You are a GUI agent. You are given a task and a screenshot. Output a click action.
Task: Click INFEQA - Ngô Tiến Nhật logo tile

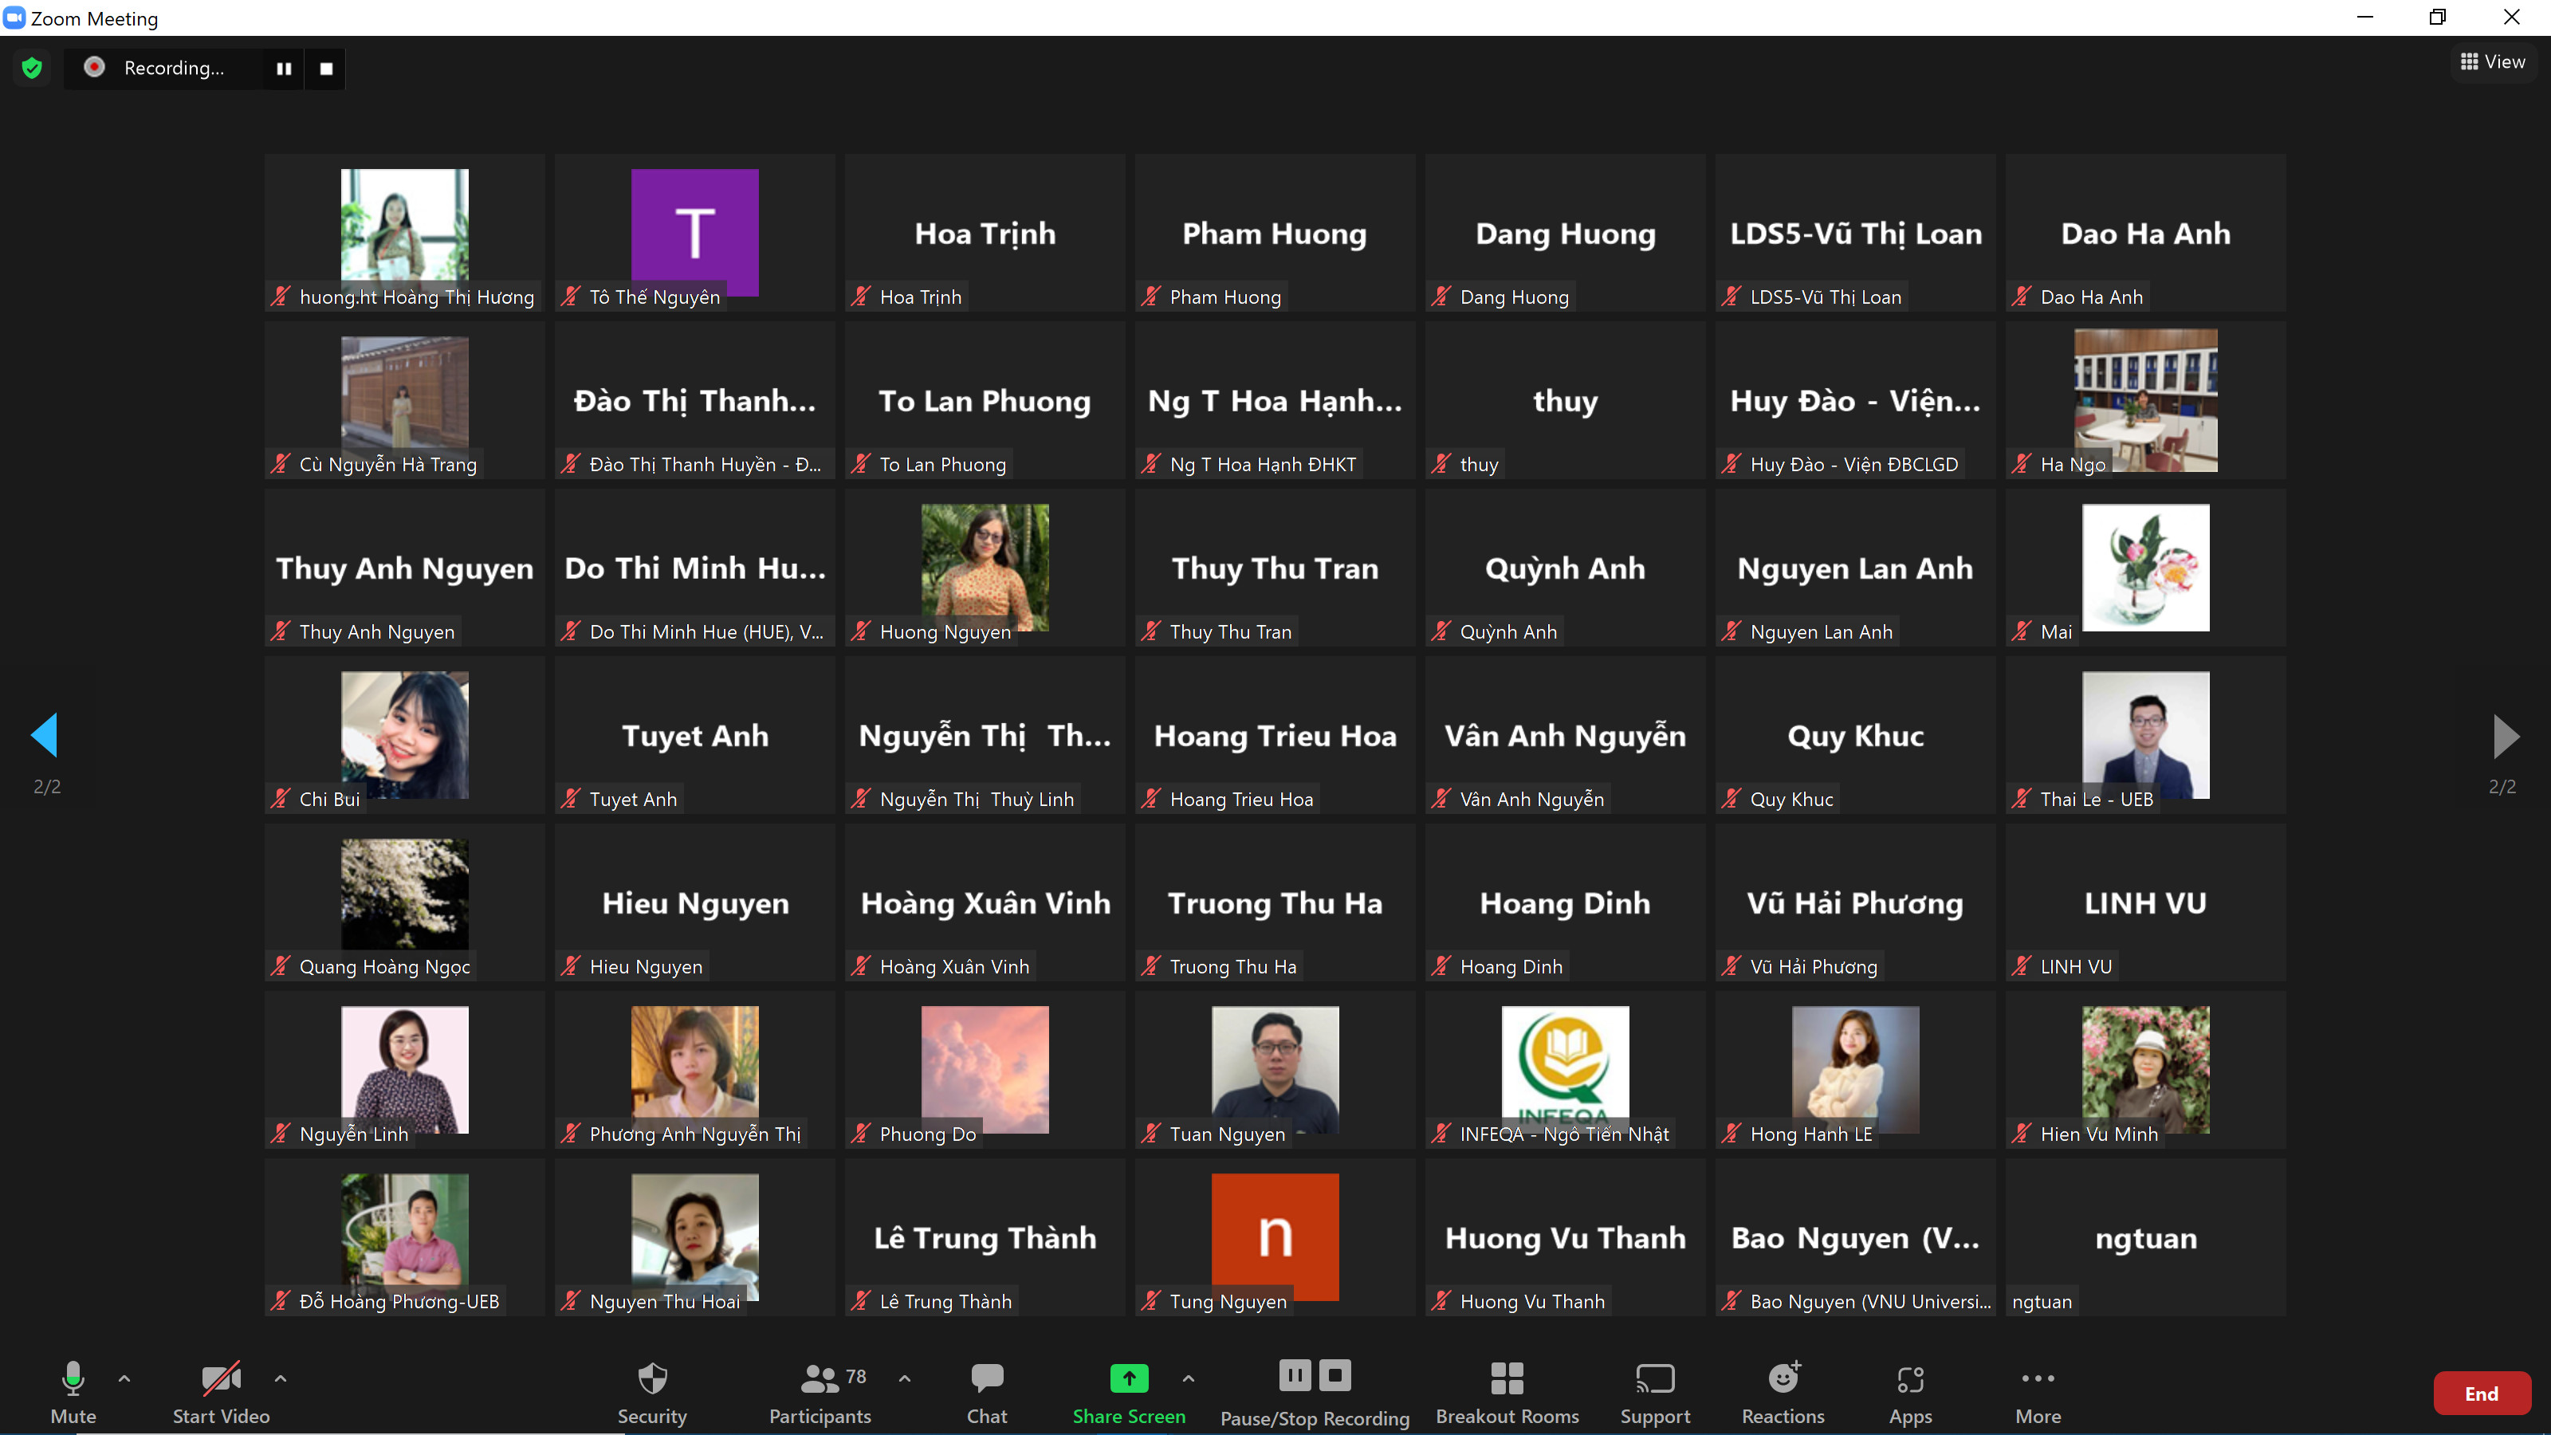pyautogui.click(x=1565, y=1068)
